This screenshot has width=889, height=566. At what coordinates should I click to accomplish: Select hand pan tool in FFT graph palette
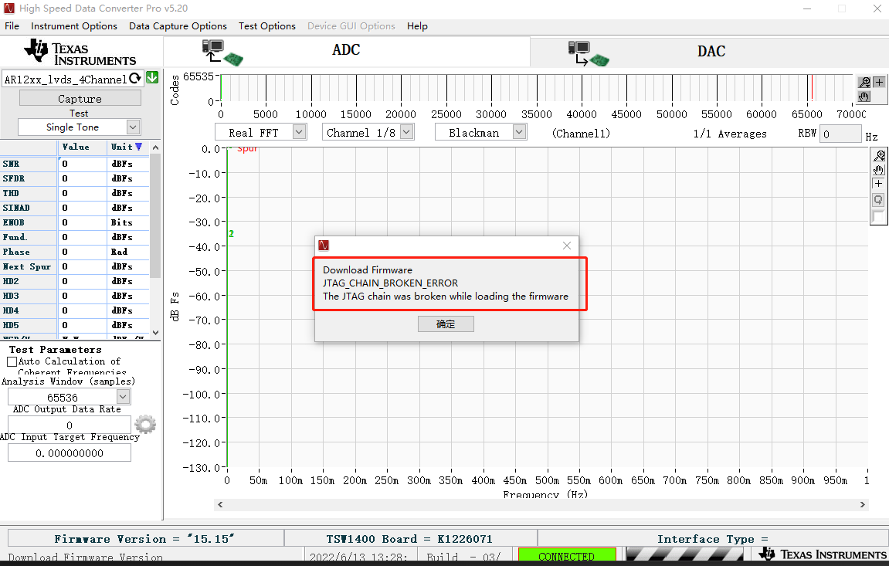(879, 170)
